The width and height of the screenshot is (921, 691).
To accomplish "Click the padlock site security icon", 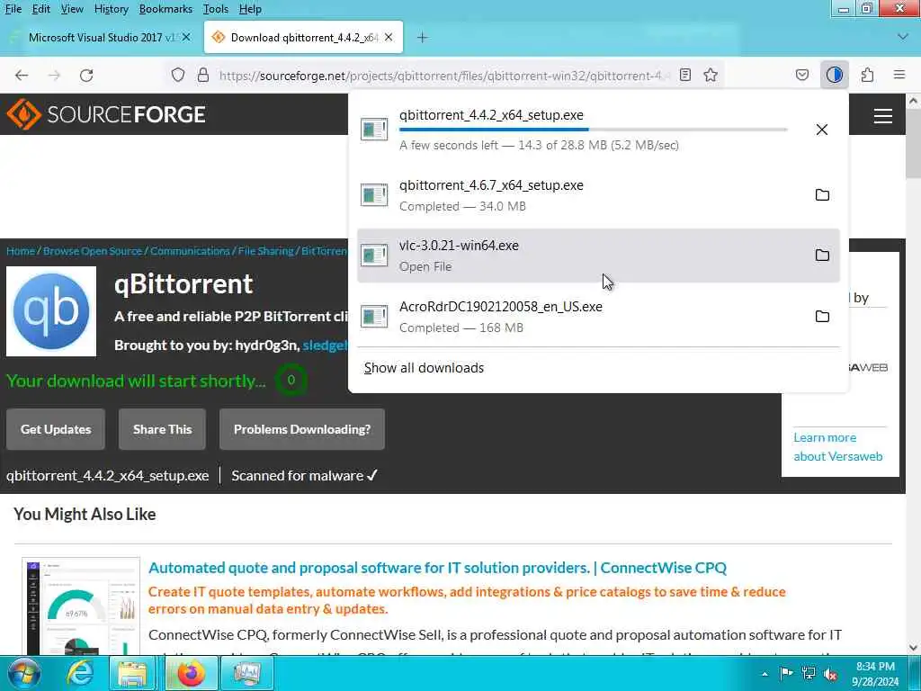I will [x=202, y=76].
